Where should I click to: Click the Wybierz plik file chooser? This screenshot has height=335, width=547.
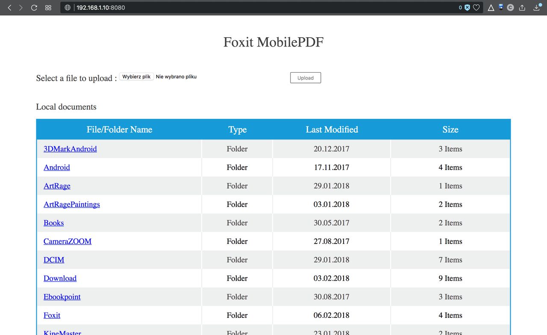pos(136,76)
